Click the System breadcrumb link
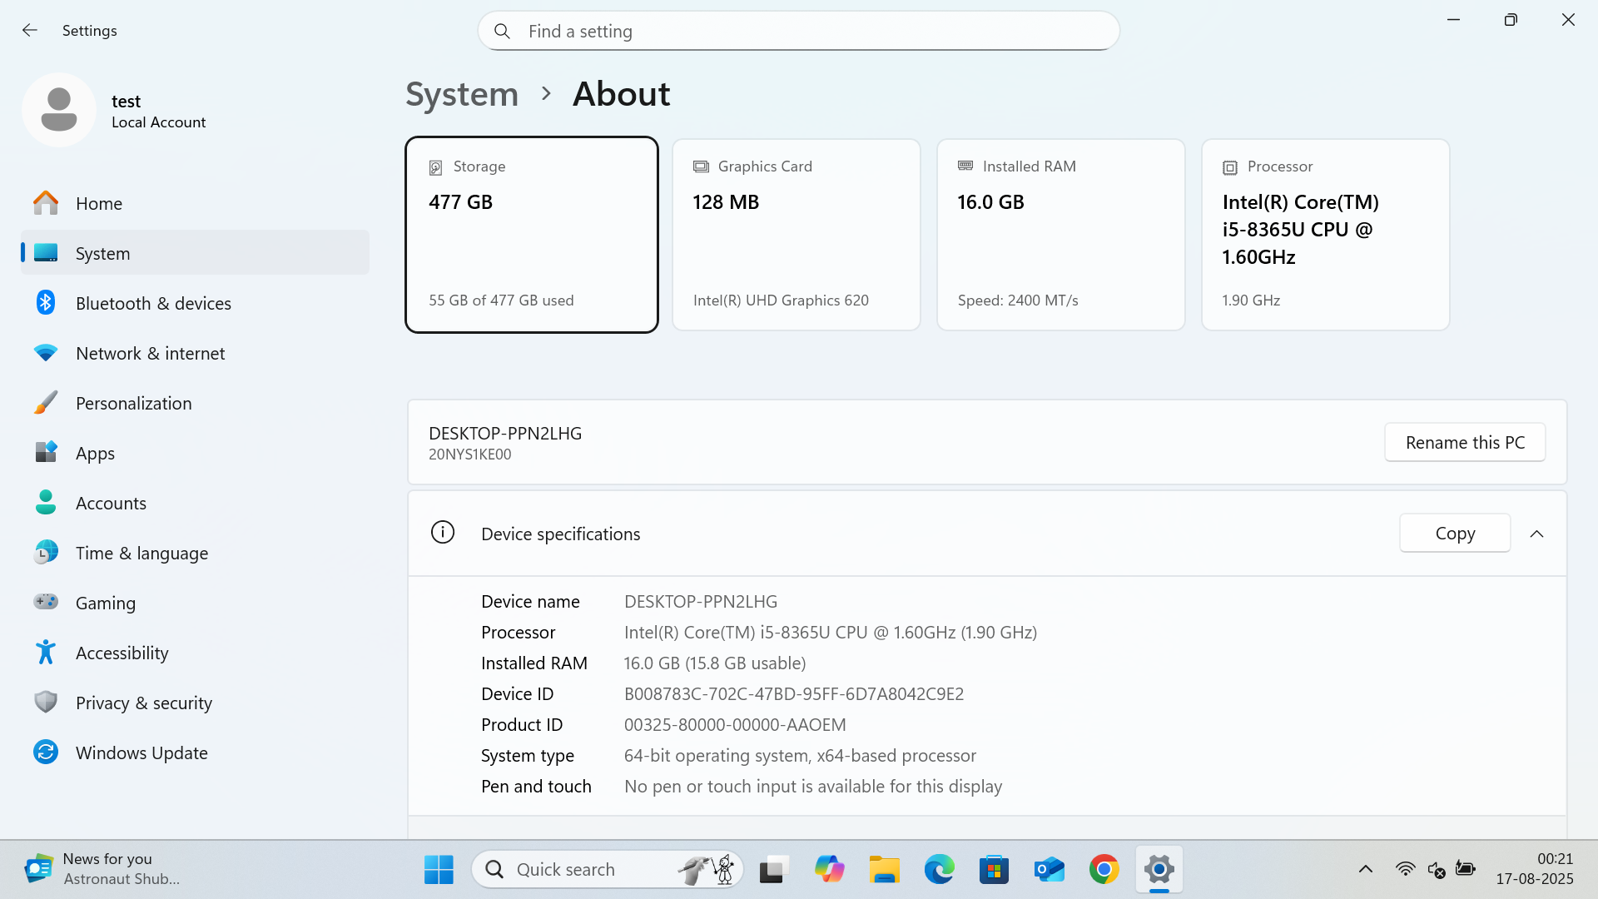This screenshot has height=899, width=1598. coord(462,94)
